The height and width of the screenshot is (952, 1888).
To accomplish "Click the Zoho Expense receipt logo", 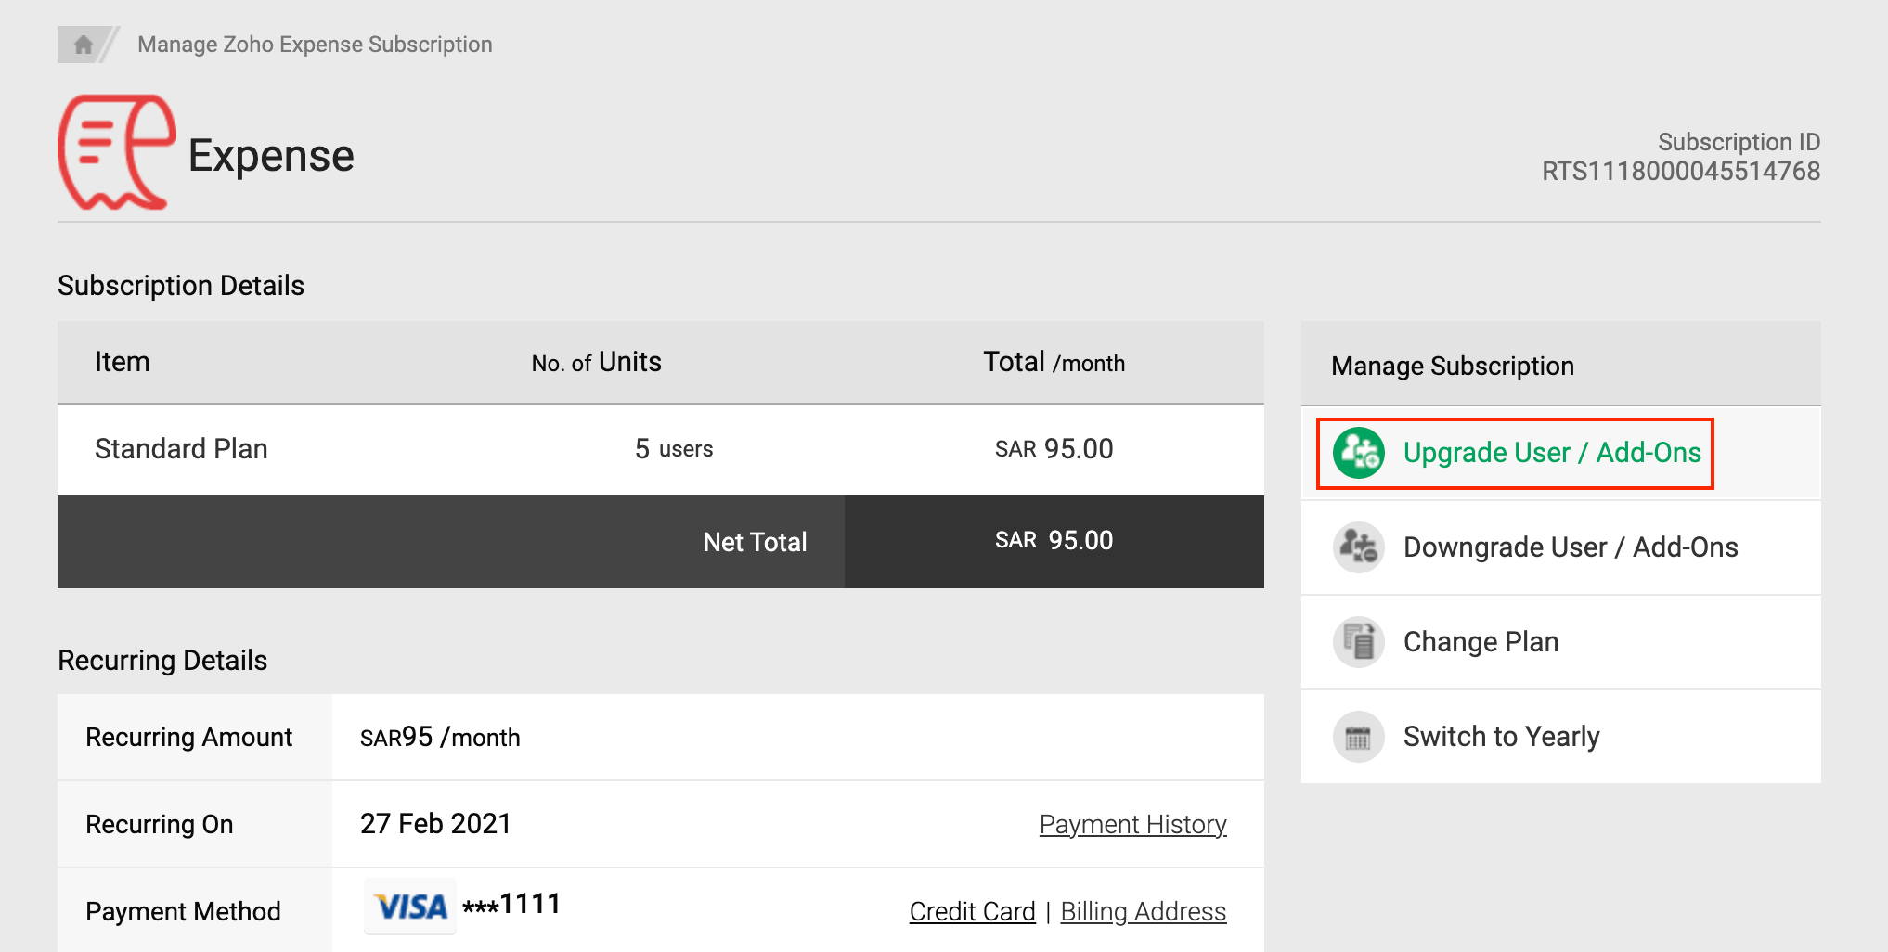I will pos(116,153).
